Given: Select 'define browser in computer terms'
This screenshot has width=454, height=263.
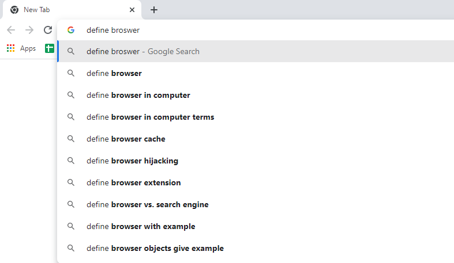Looking at the screenshot, I should 256,117.
